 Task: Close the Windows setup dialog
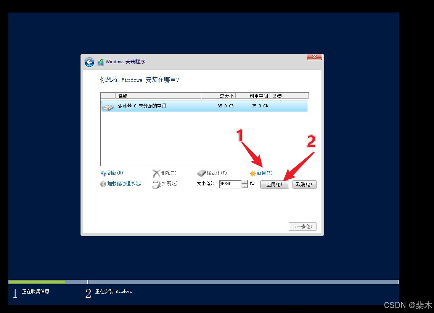(314, 57)
